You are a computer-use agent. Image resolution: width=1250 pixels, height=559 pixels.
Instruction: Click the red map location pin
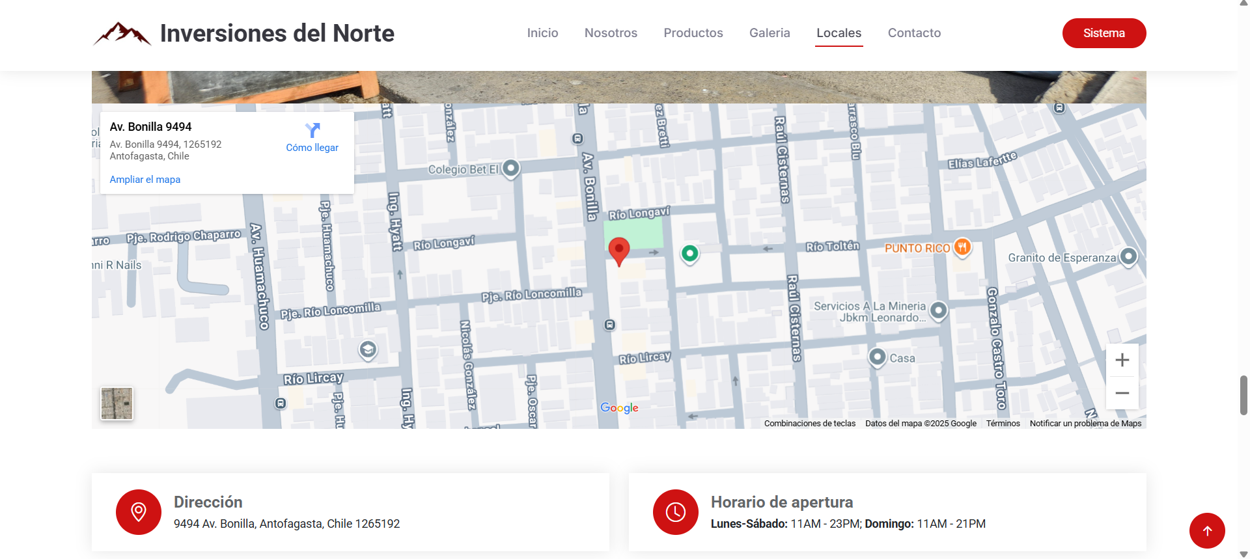point(618,250)
